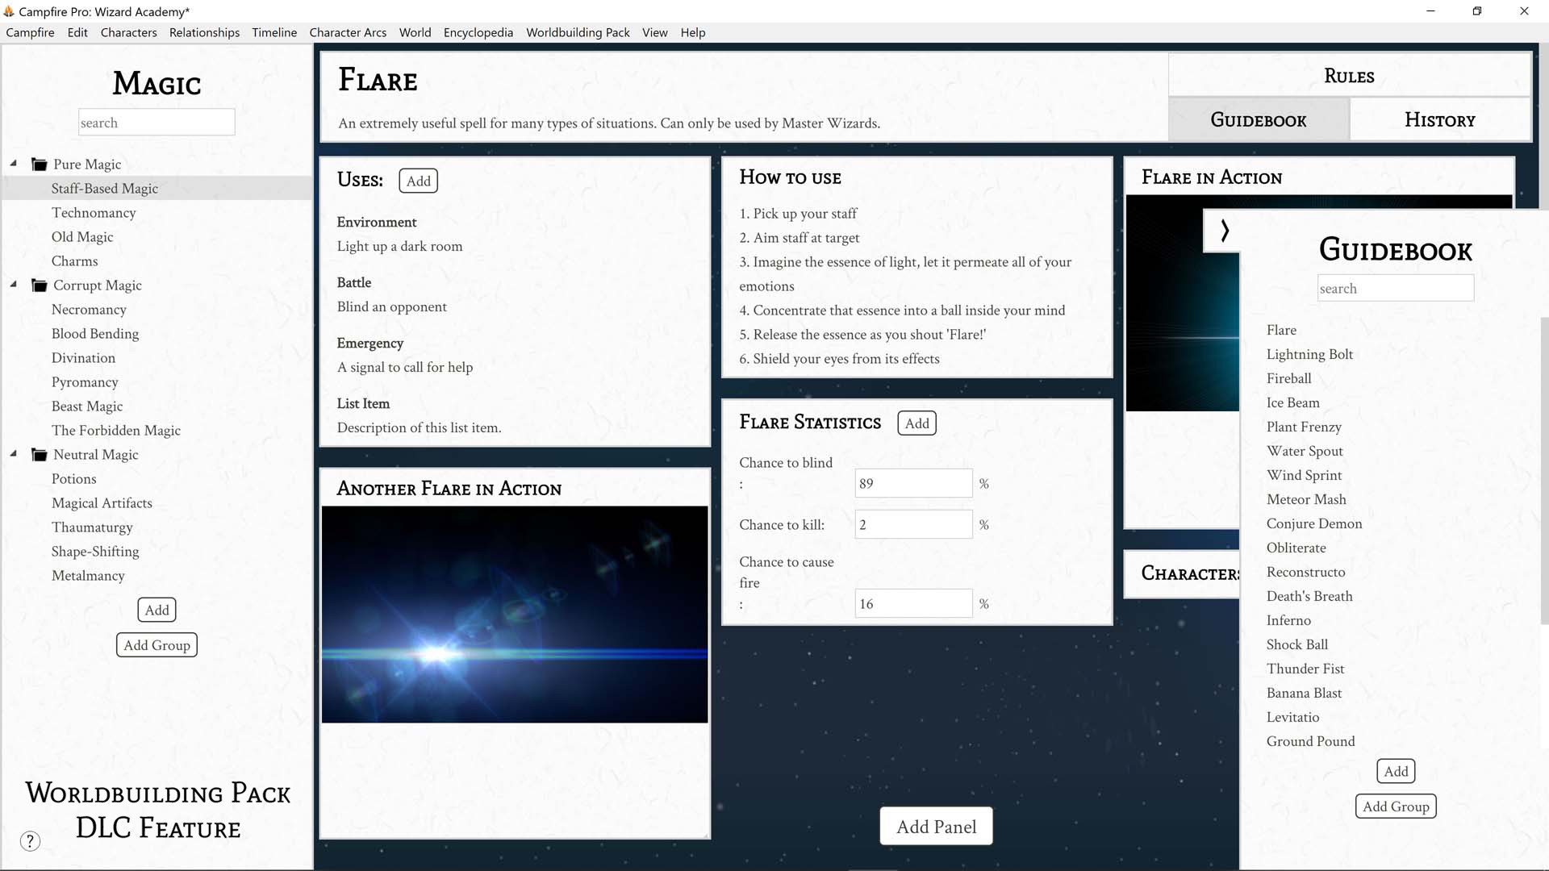Open the Worldbuilding Pack menu

coord(578,32)
